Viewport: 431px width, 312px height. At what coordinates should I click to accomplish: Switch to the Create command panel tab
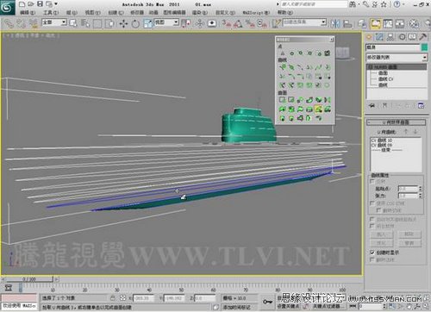(369, 37)
